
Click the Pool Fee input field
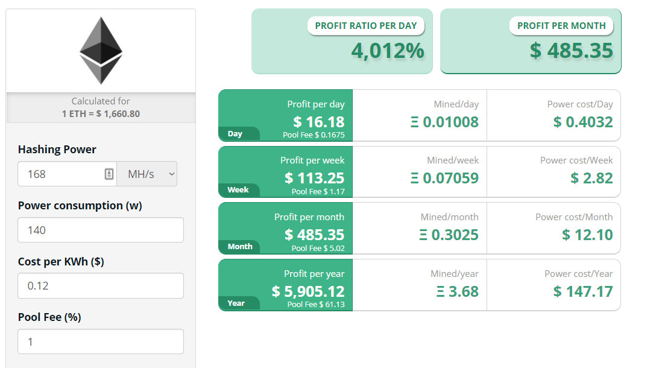[101, 341]
